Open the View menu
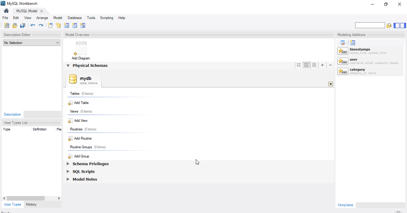The image size is (407, 213). 27,18
